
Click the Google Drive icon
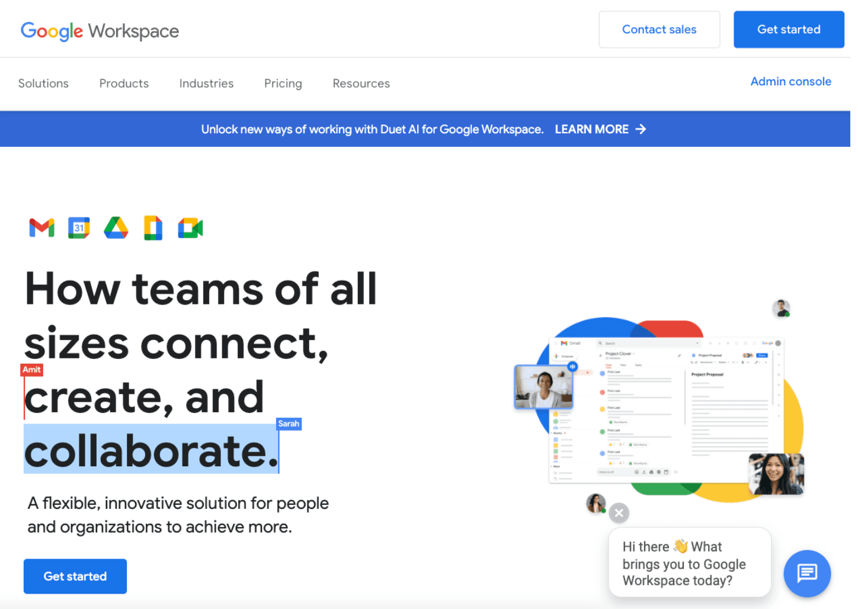[116, 227]
